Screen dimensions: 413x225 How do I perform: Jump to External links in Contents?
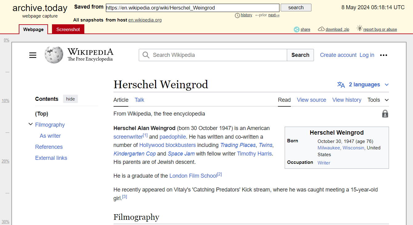tap(51, 158)
